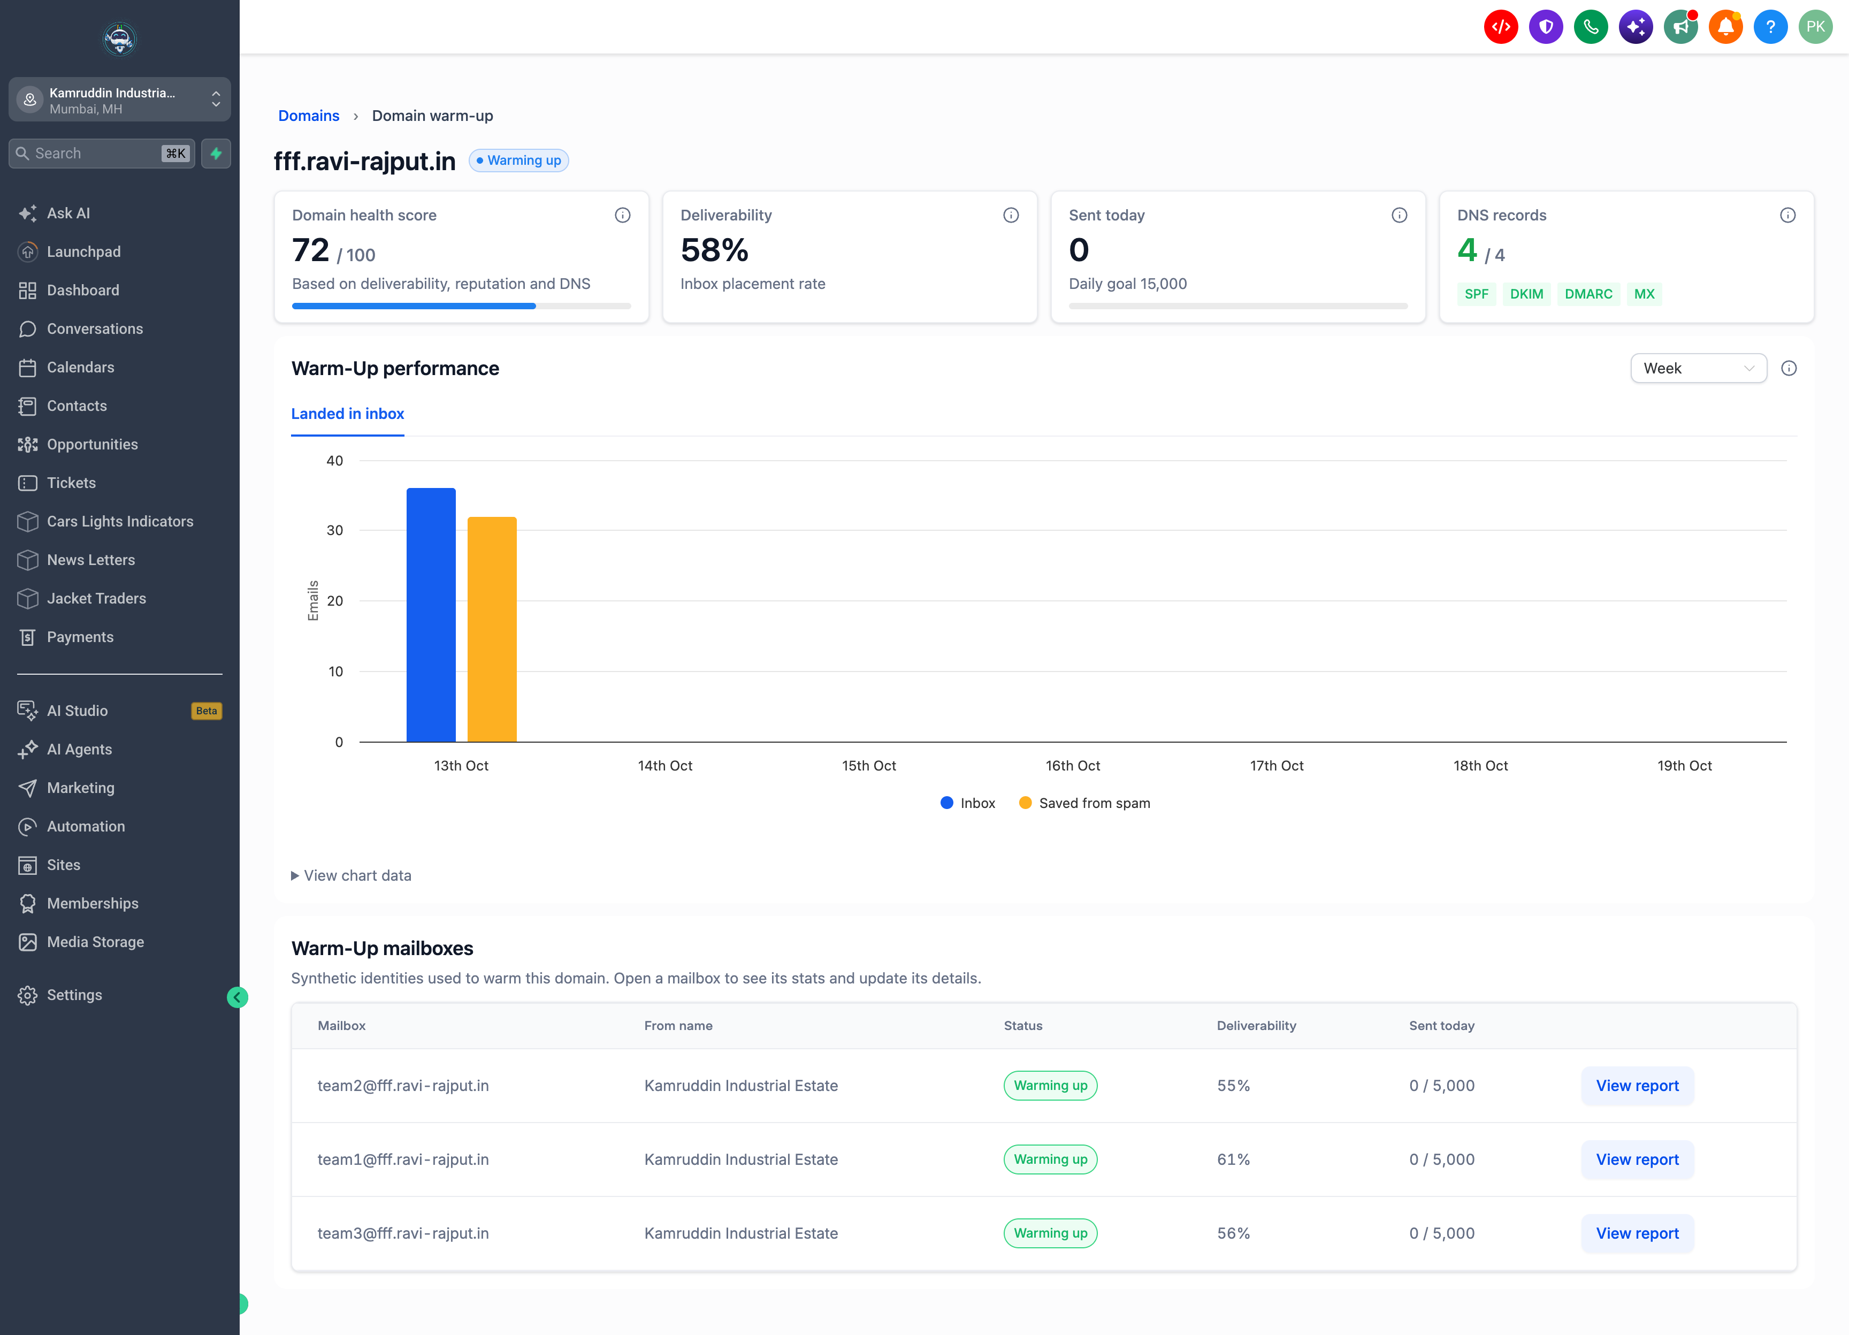Click the blue Inbox bar for 13th Oct
1849x1335 pixels.
[431, 615]
